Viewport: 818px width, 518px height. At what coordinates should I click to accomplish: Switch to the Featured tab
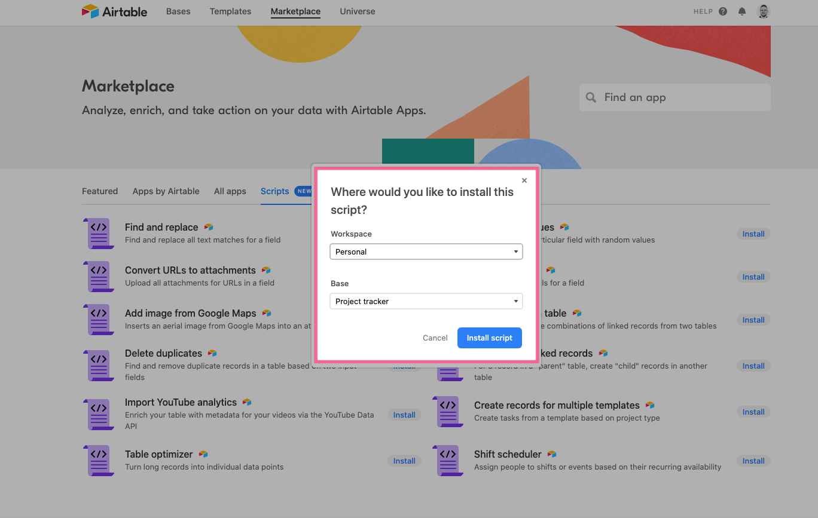(x=100, y=191)
